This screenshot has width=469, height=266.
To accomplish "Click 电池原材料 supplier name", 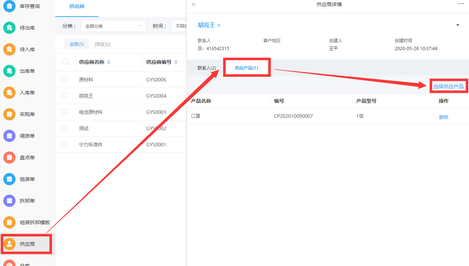I will [91, 112].
